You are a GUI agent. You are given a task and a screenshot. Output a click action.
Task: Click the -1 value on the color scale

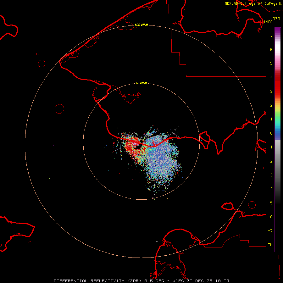click(270, 147)
